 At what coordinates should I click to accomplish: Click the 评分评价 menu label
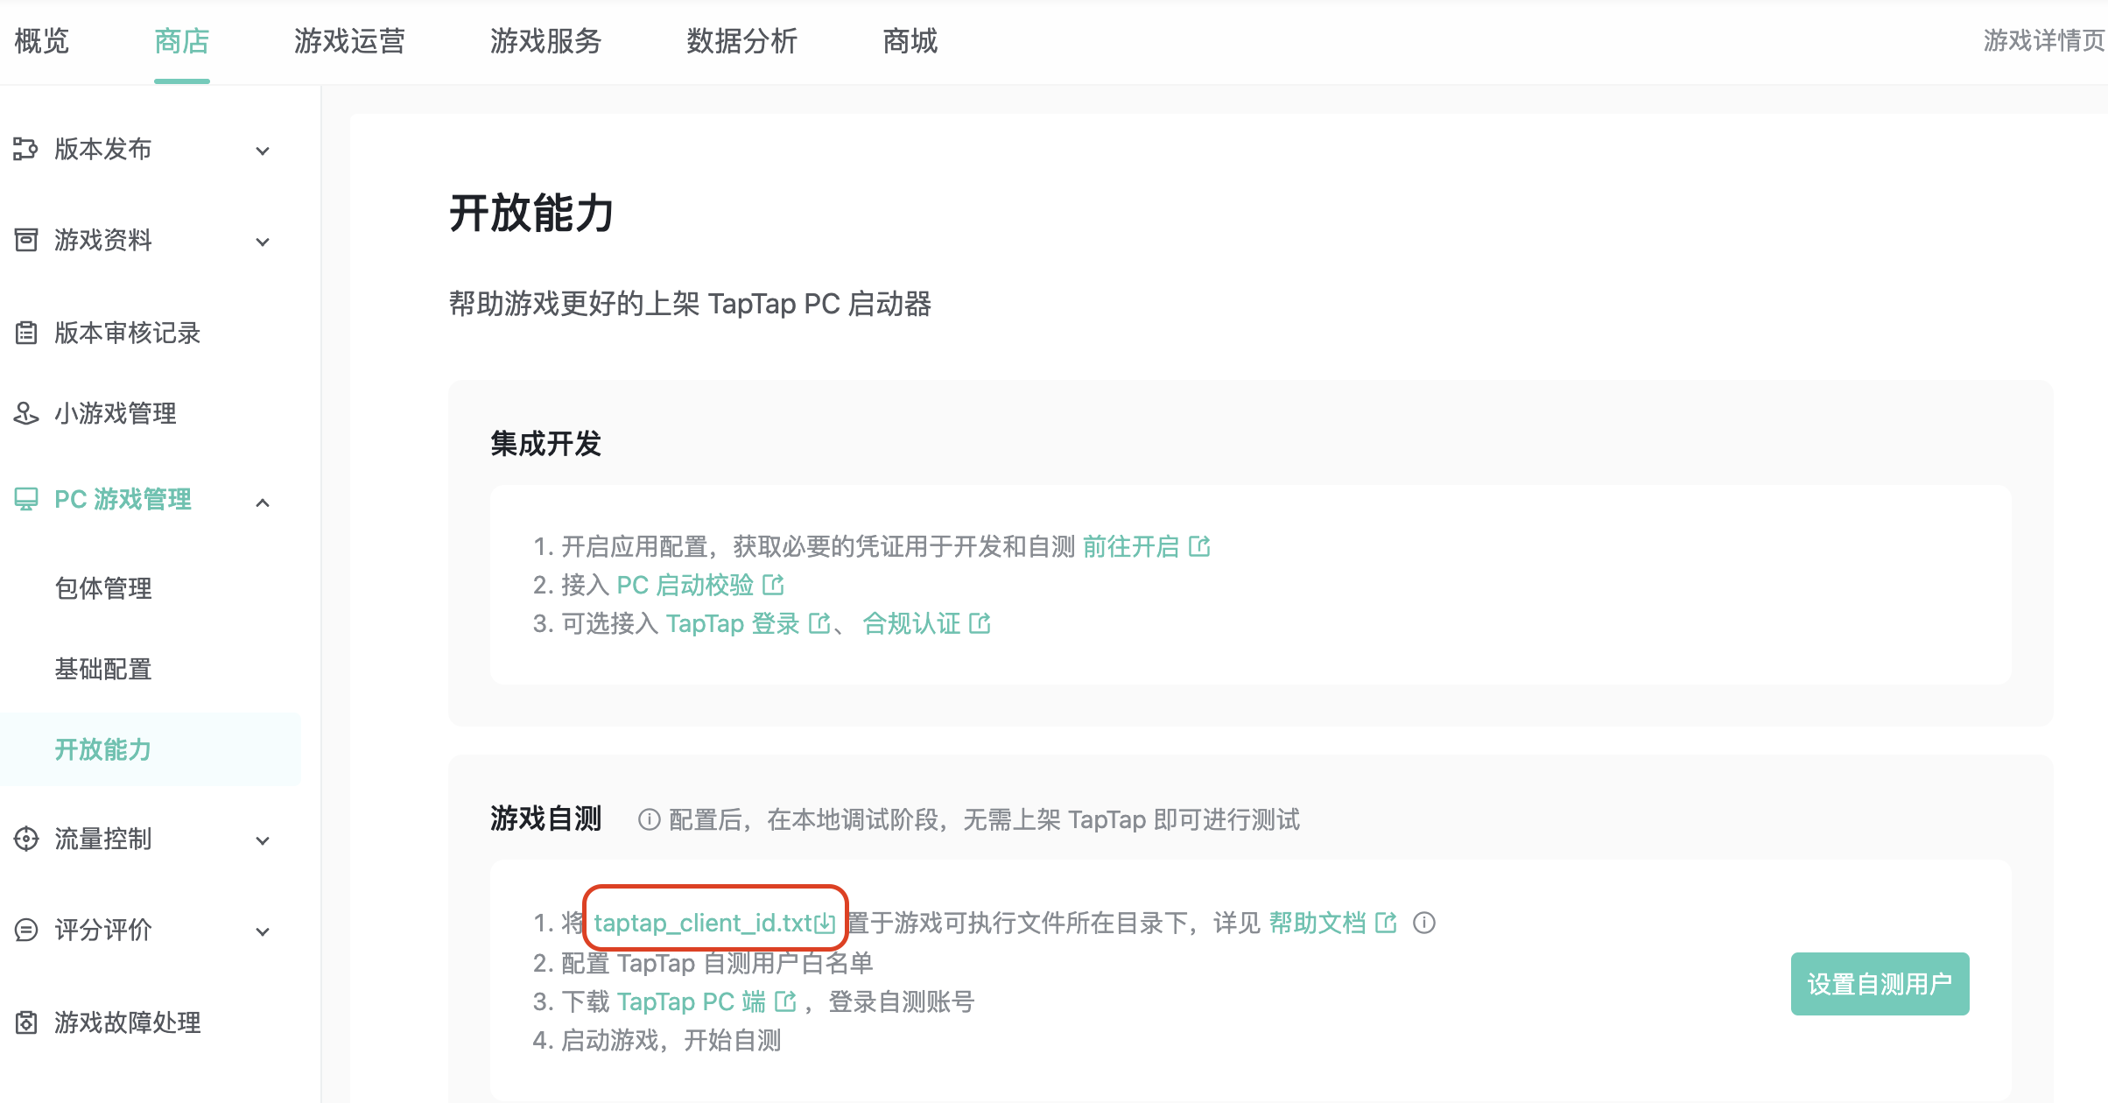click(x=103, y=930)
